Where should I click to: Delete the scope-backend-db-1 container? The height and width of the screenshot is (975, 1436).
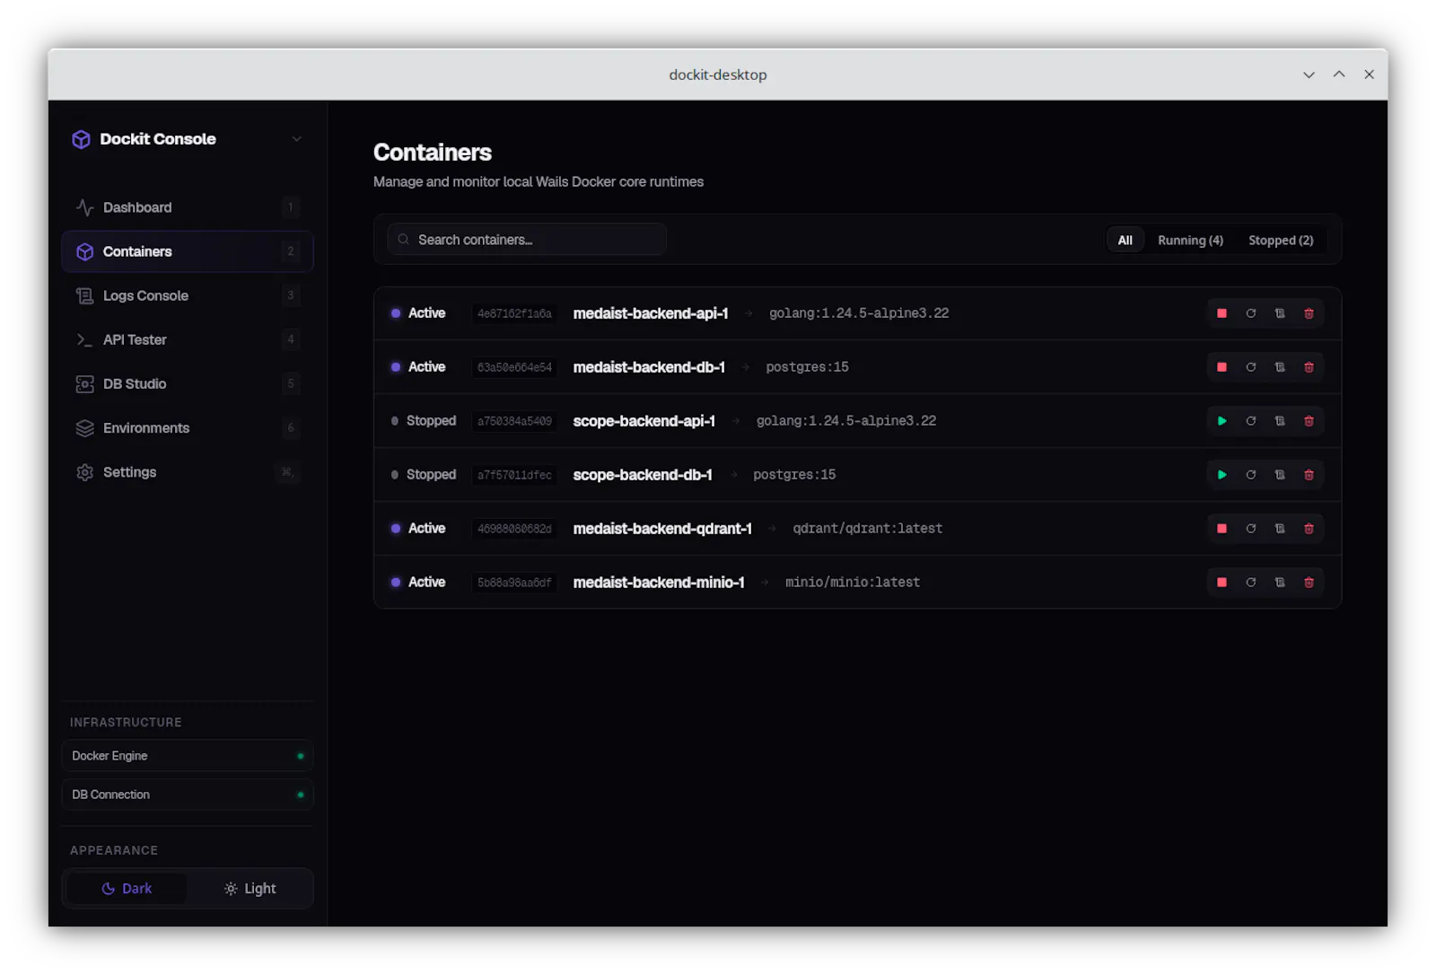[x=1309, y=475]
